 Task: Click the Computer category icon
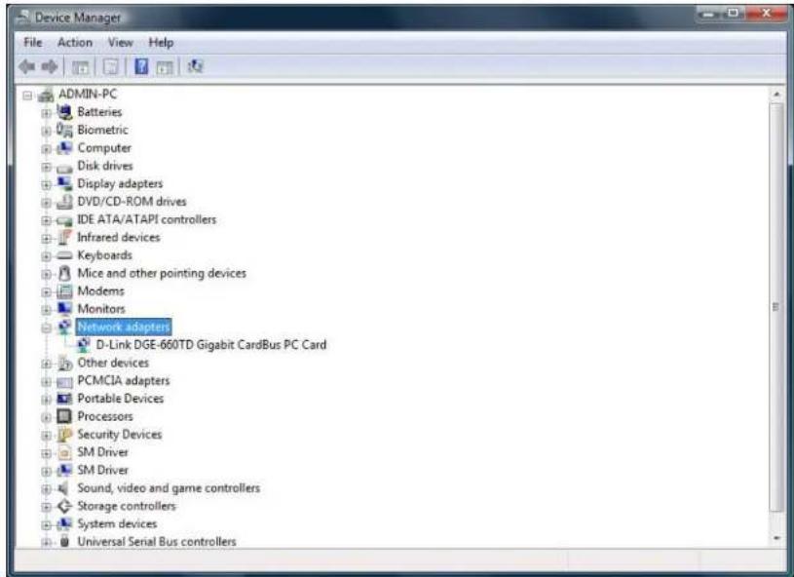click(x=64, y=148)
